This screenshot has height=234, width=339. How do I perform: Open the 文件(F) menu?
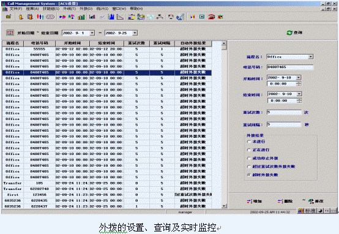pos(15,9)
